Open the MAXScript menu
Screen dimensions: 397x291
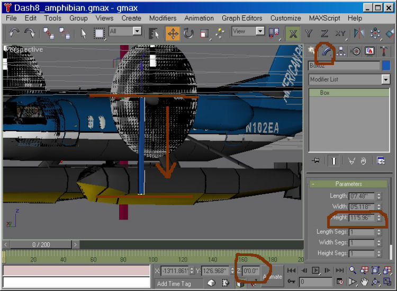point(324,18)
